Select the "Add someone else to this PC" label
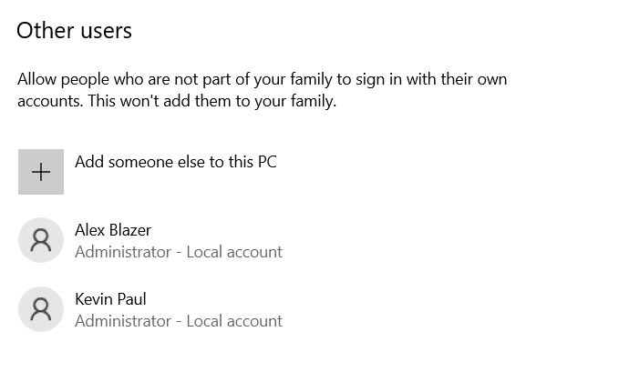Screen dimensions: 619x372 [x=175, y=163]
